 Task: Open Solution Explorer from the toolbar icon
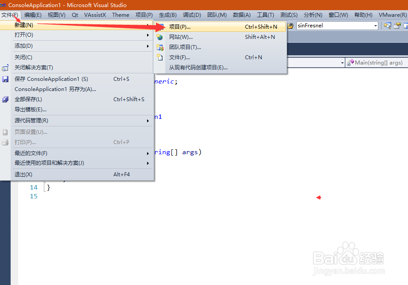[x=388, y=26]
